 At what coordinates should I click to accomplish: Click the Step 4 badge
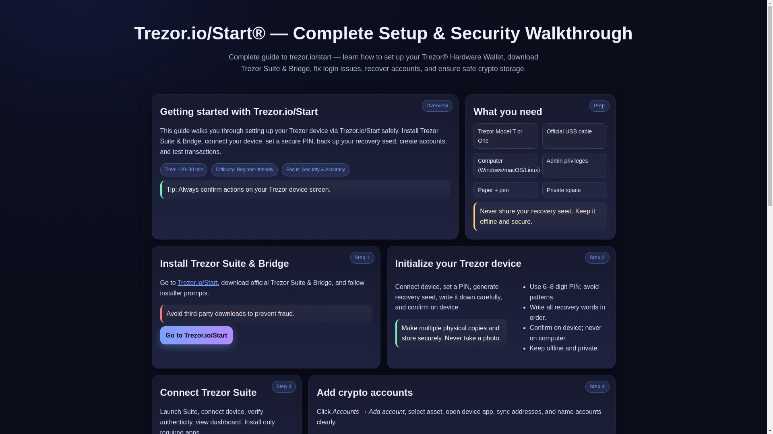597,387
